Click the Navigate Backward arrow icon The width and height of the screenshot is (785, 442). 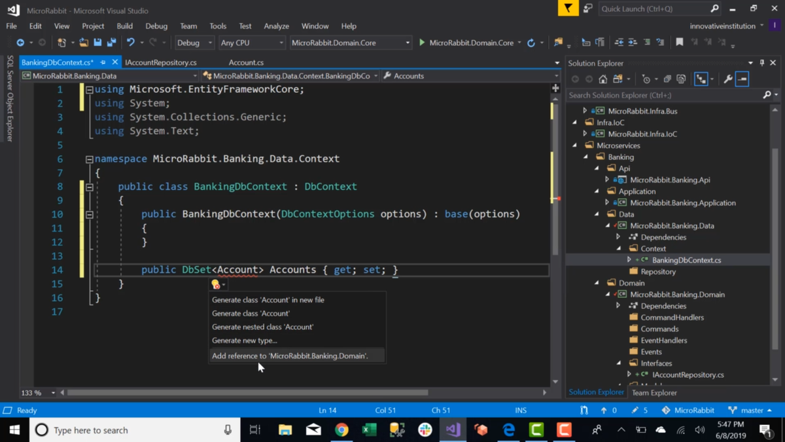(20, 43)
